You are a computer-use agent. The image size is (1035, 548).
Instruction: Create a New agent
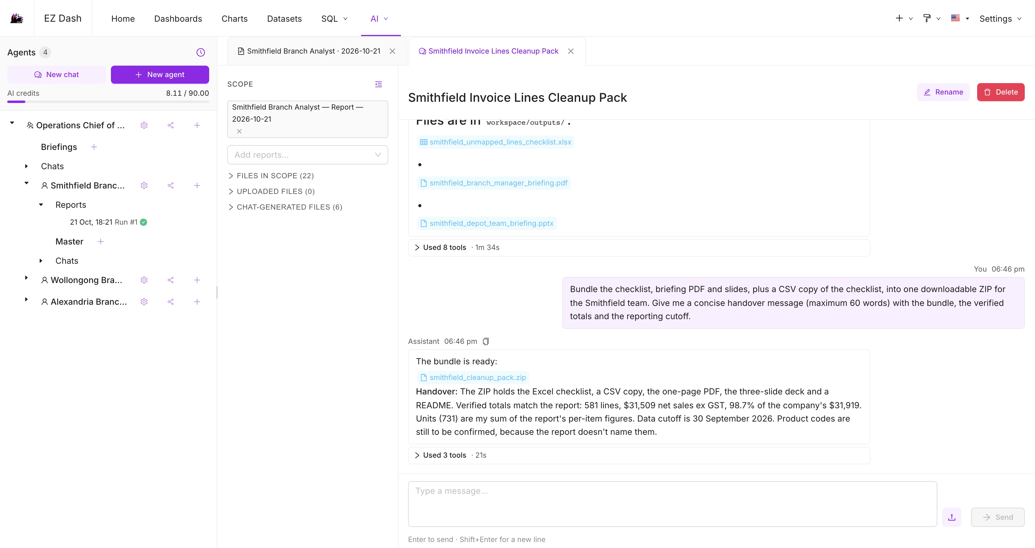click(x=160, y=75)
